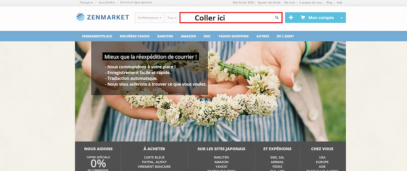The height and width of the screenshot is (171, 407).
Task: Visit the Blog link
Action: (329, 3)
